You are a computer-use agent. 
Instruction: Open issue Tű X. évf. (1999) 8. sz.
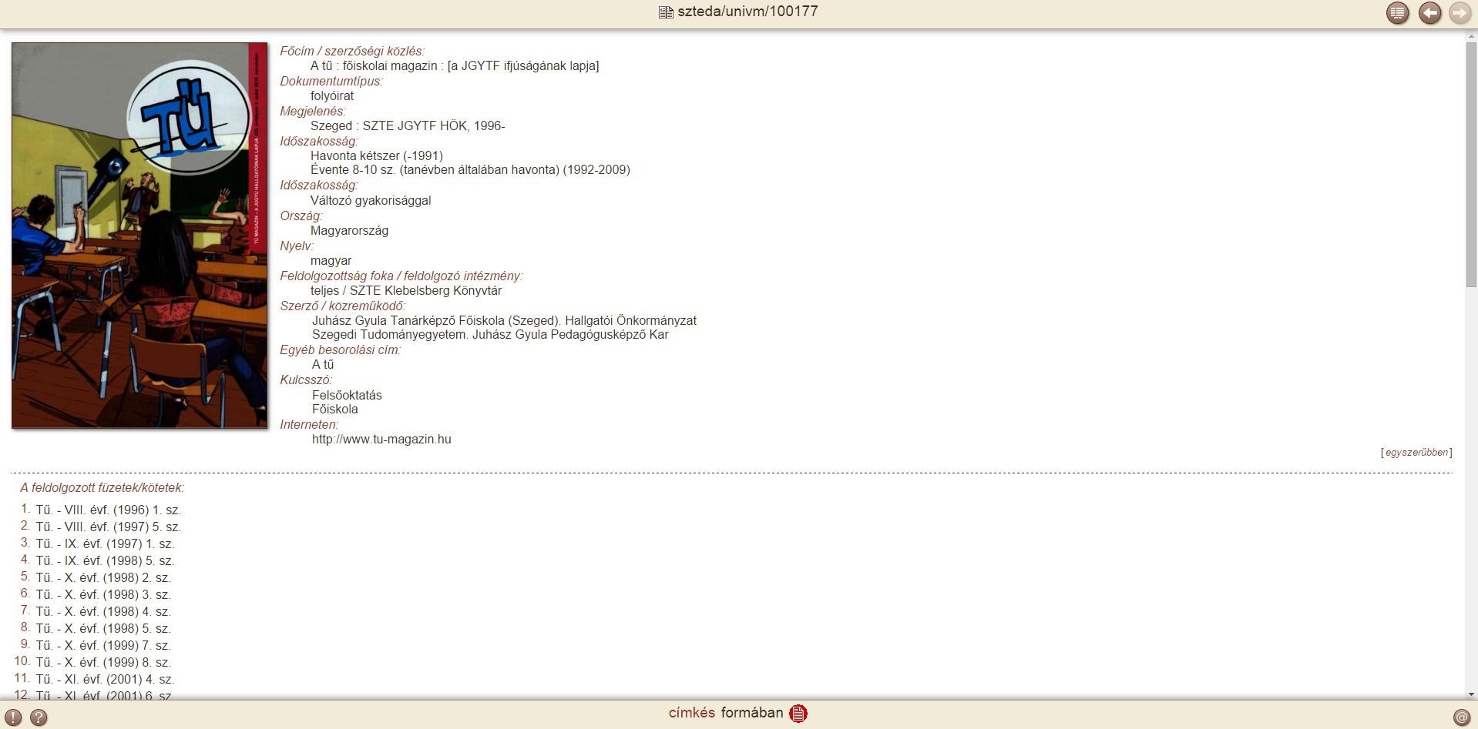(103, 663)
